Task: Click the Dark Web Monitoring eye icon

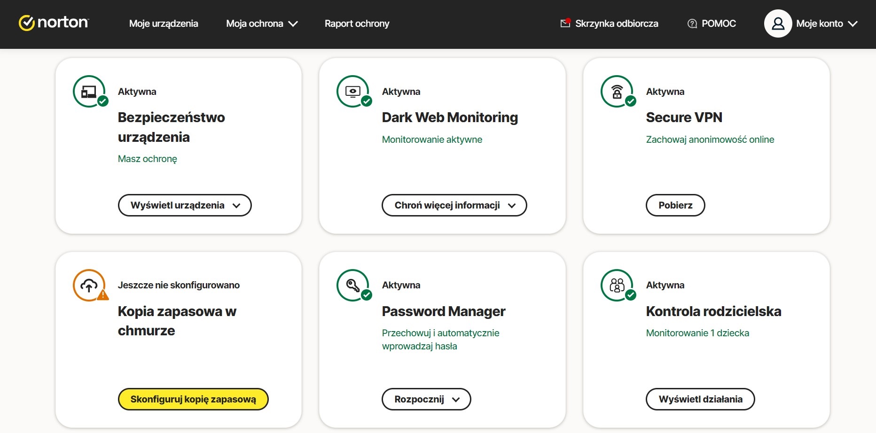Action: point(353,92)
